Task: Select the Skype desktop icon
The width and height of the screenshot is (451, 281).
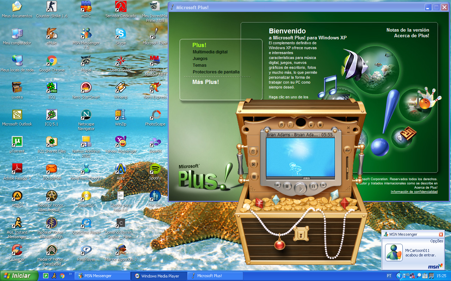Action: 121,37
